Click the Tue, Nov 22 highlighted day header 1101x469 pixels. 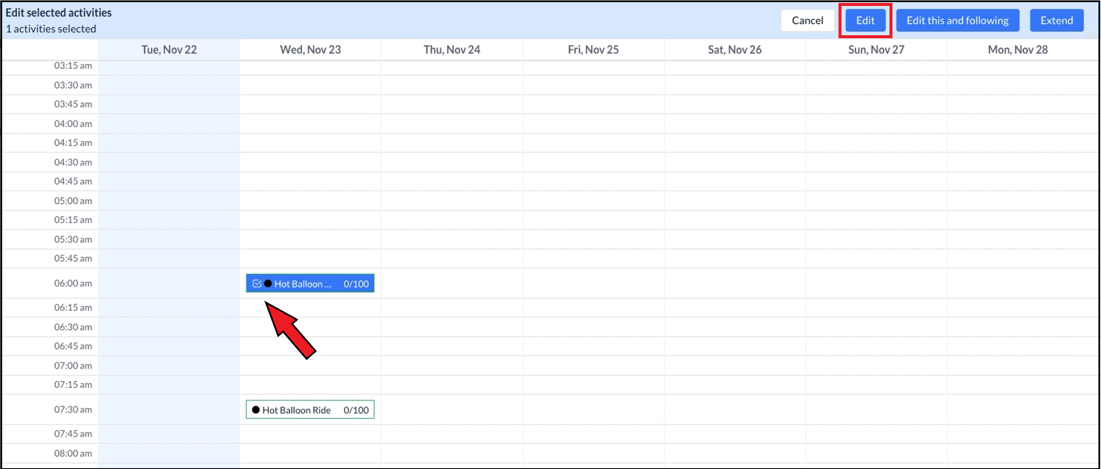[169, 49]
